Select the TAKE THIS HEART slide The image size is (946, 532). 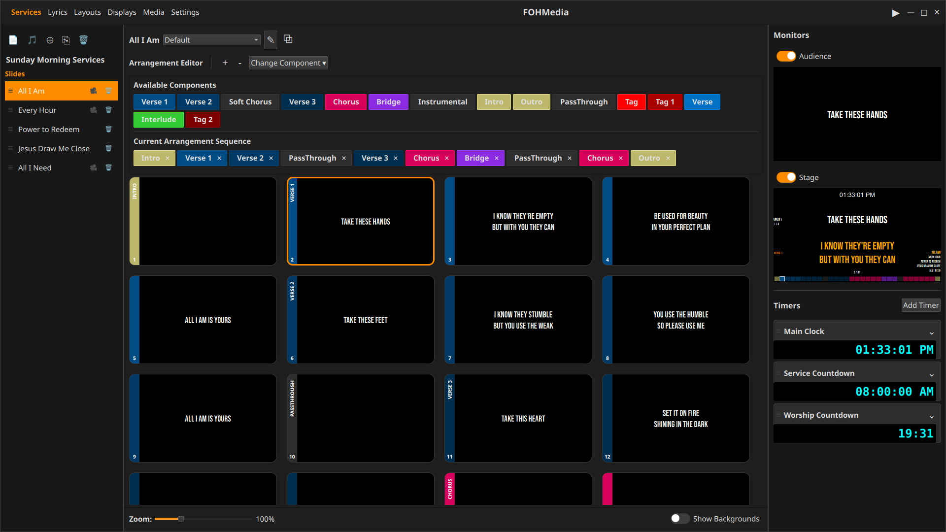pyautogui.click(x=518, y=418)
